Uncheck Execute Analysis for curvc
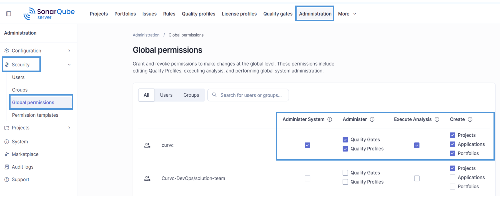 [417, 145]
